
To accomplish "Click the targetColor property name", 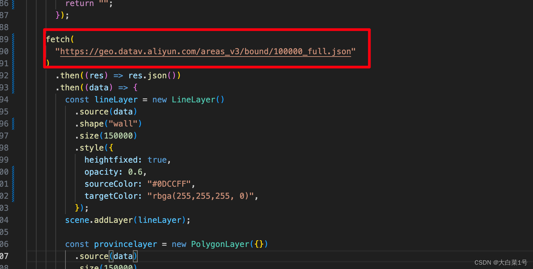I will 111,196.
